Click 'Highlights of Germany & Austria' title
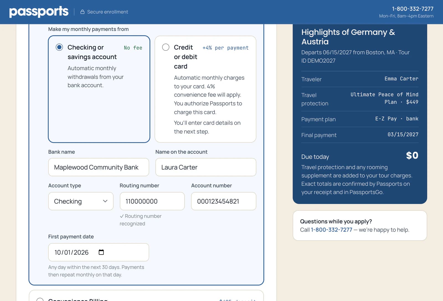 348,37
